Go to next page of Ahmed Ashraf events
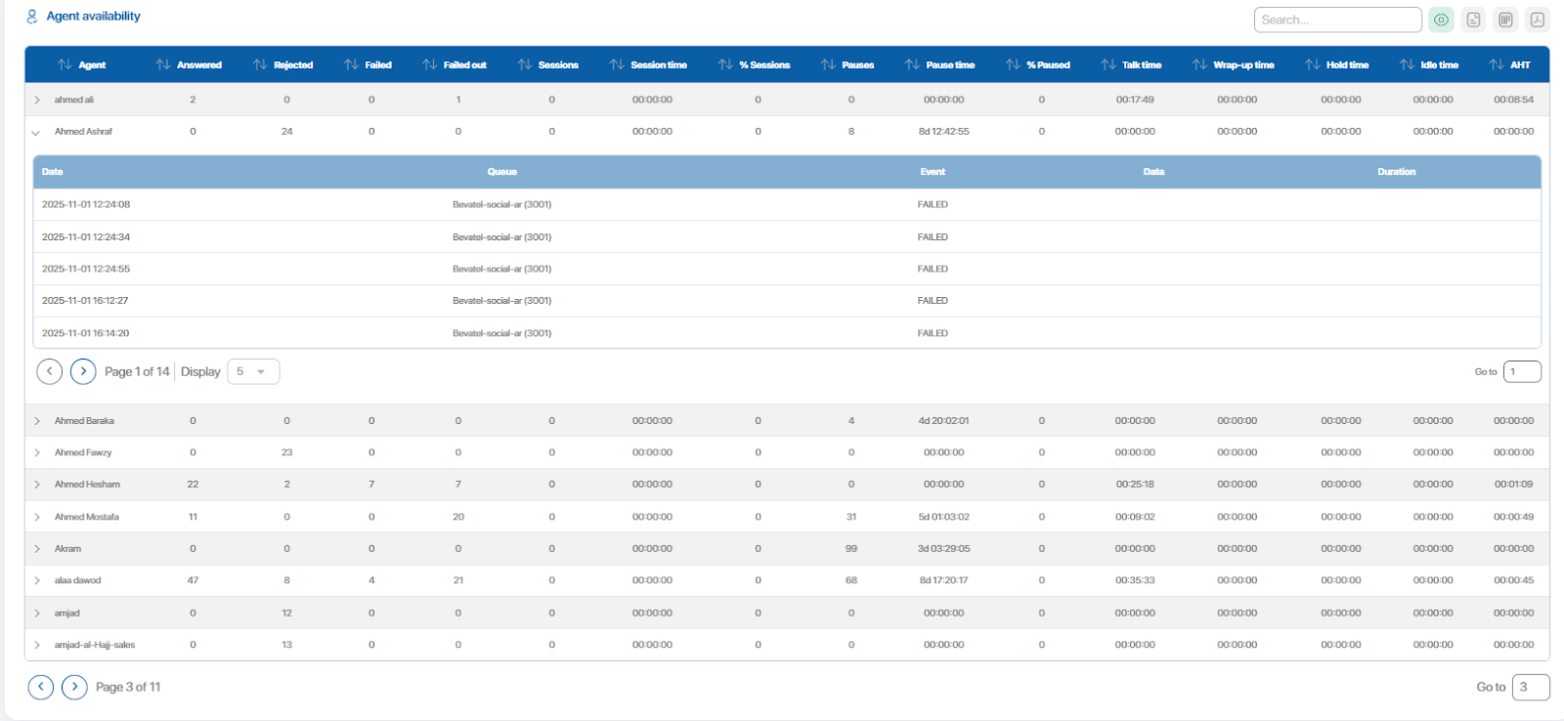The width and height of the screenshot is (1564, 721). [x=83, y=371]
